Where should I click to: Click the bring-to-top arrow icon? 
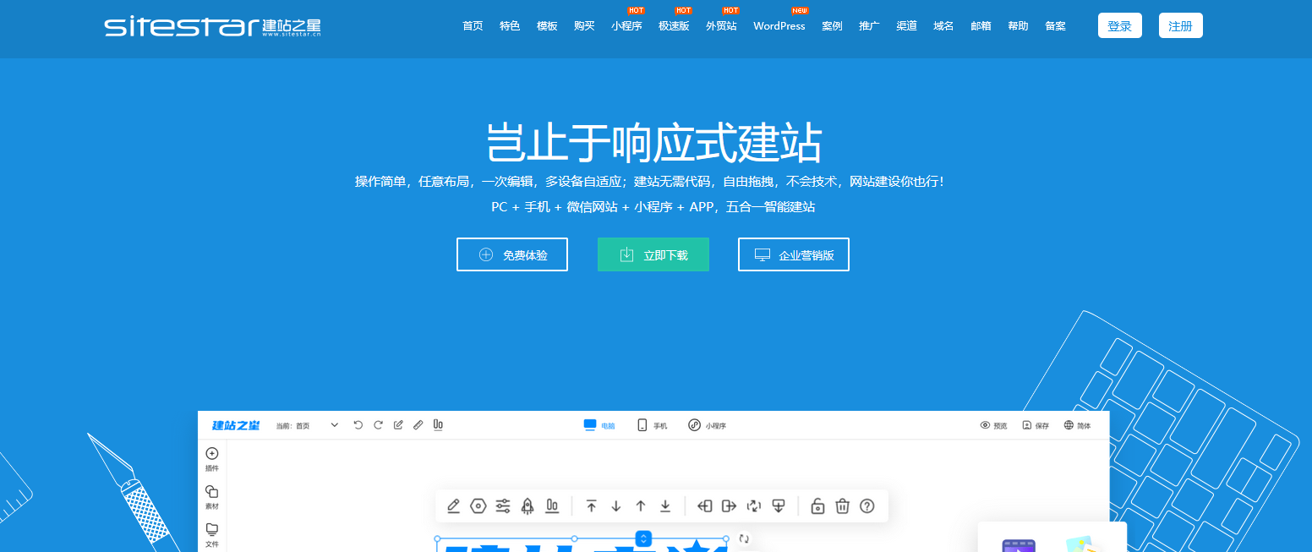[592, 506]
